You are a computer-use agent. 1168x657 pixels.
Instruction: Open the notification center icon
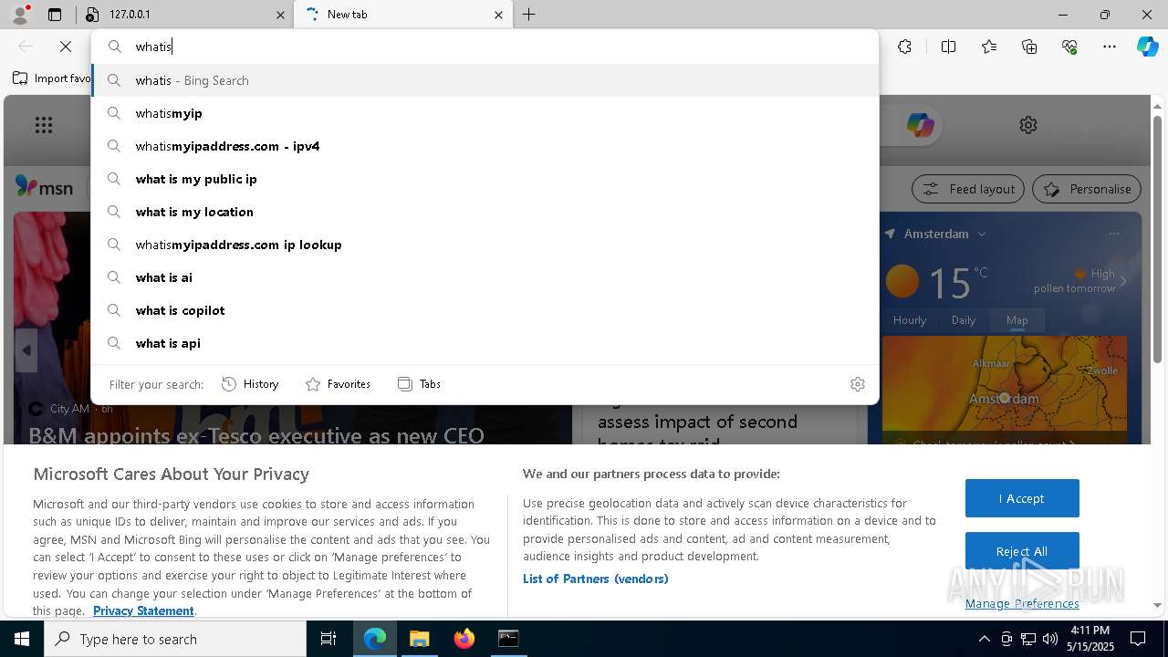pos(1138,639)
